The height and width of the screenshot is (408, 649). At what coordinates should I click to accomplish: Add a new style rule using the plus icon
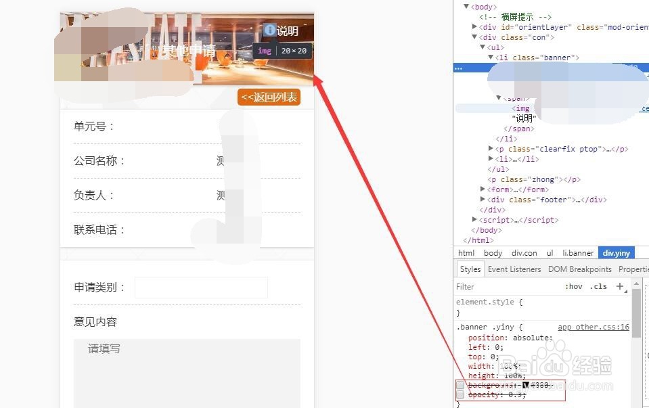click(620, 286)
